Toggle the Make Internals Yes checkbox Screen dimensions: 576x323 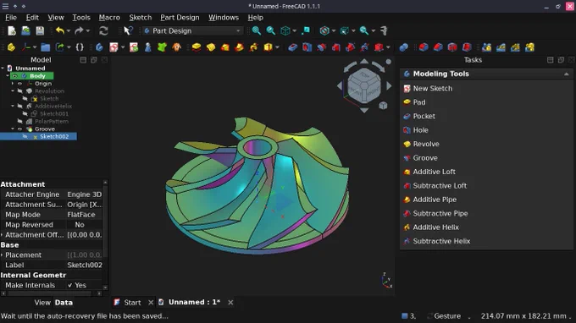[x=70, y=285]
